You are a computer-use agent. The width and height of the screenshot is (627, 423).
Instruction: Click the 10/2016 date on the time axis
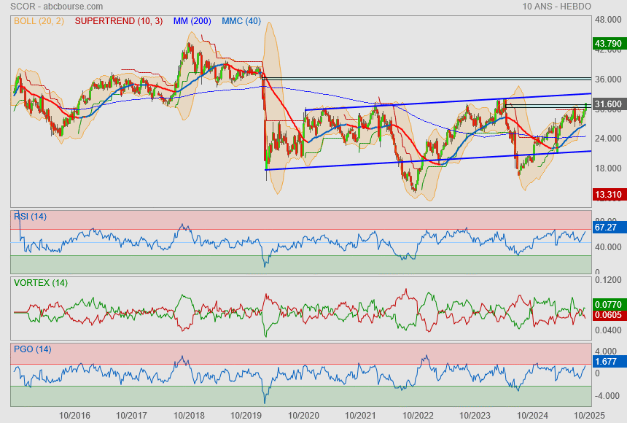point(75,415)
